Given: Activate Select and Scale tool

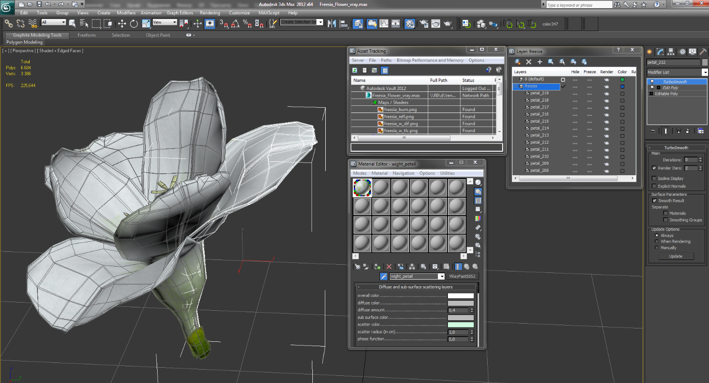Looking at the screenshot, I should tap(146, 23).
